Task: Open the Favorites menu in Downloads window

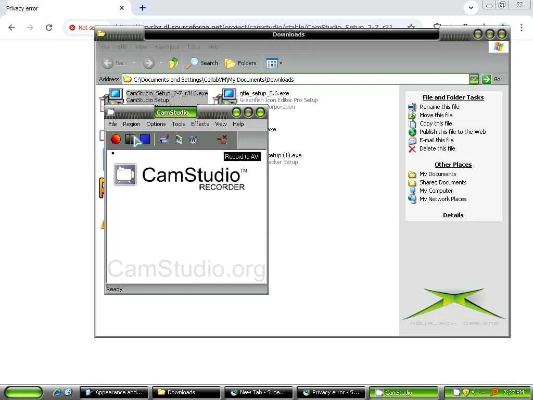Action: coord(167,47)
